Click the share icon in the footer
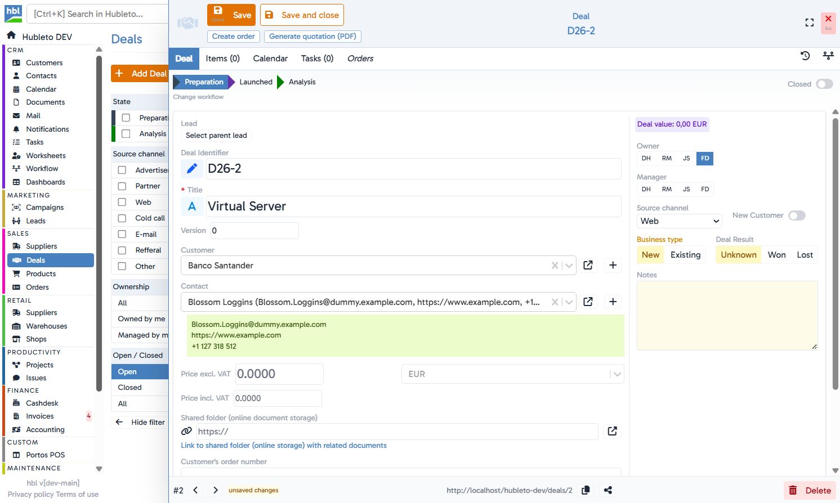This screenshot has height=503, width=840. (x=608, y=490)
